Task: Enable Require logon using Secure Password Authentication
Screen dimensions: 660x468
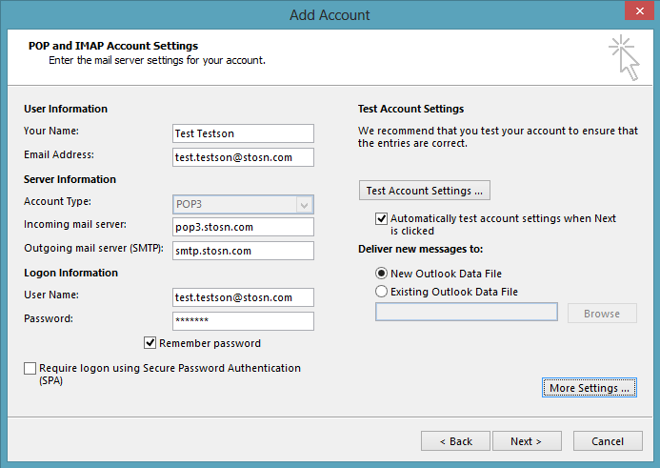Action: 30,368
